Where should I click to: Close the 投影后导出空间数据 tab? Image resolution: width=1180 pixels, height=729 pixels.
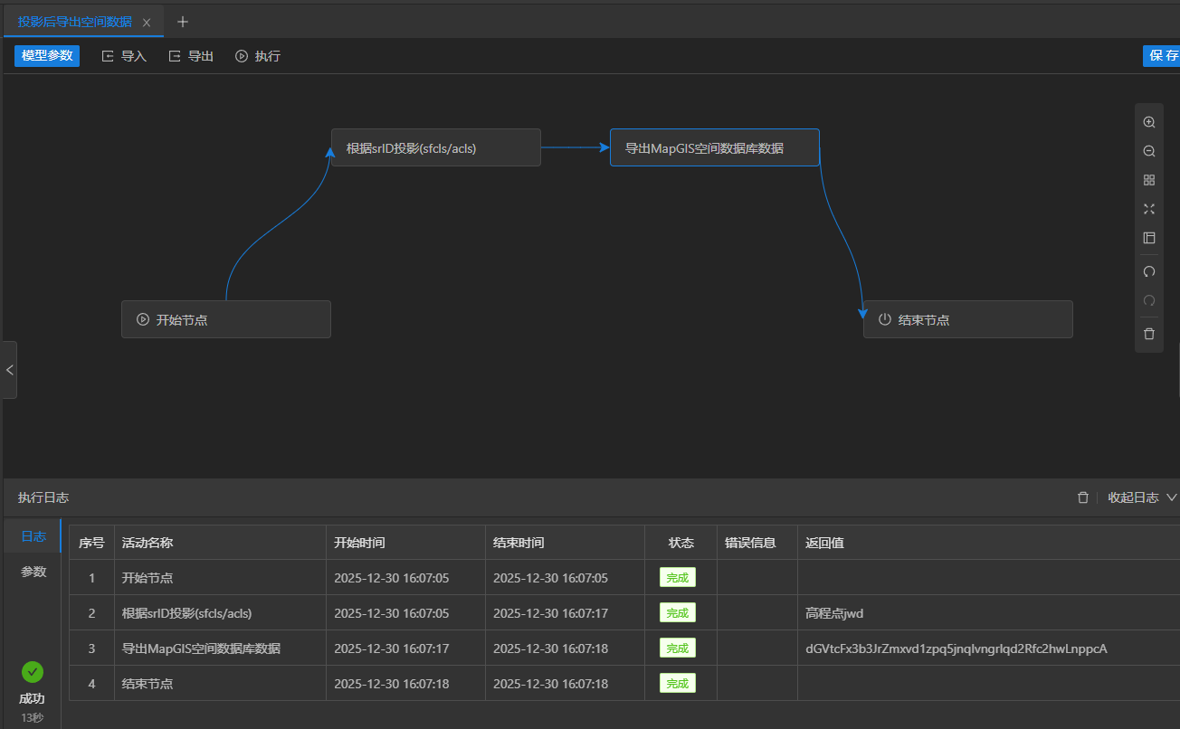(147, 22)
